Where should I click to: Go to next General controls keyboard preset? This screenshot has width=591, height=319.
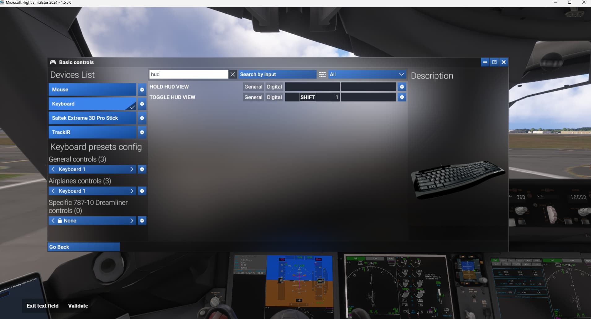(132, 169)
